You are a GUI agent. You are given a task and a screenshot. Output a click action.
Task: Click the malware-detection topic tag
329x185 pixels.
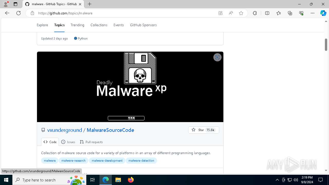tap(141, 161)
